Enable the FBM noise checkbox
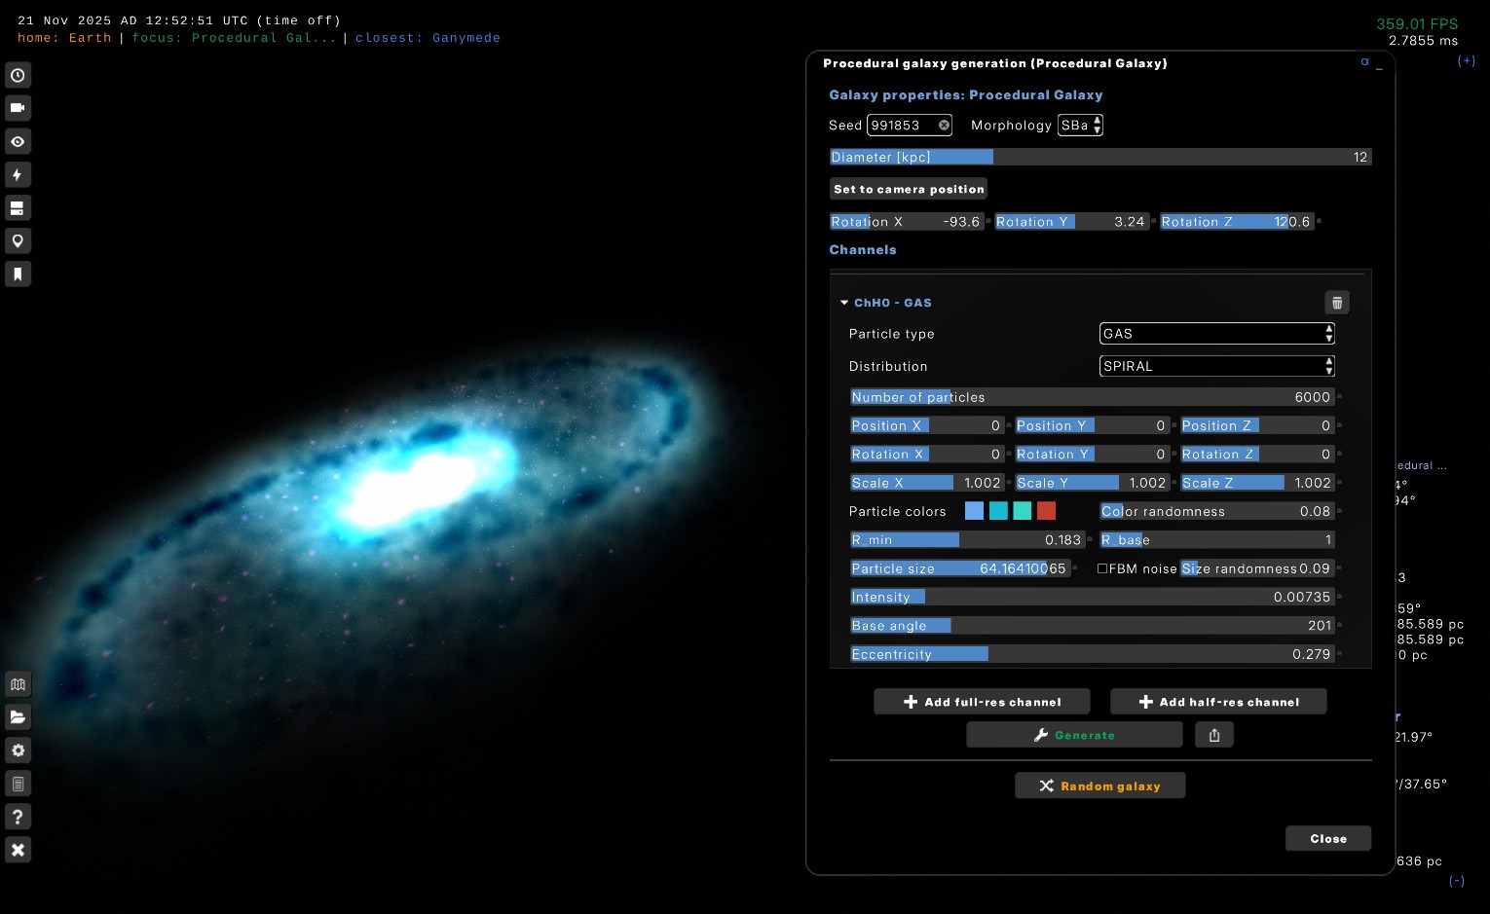1490x914 pixels. pos(1102,568)
